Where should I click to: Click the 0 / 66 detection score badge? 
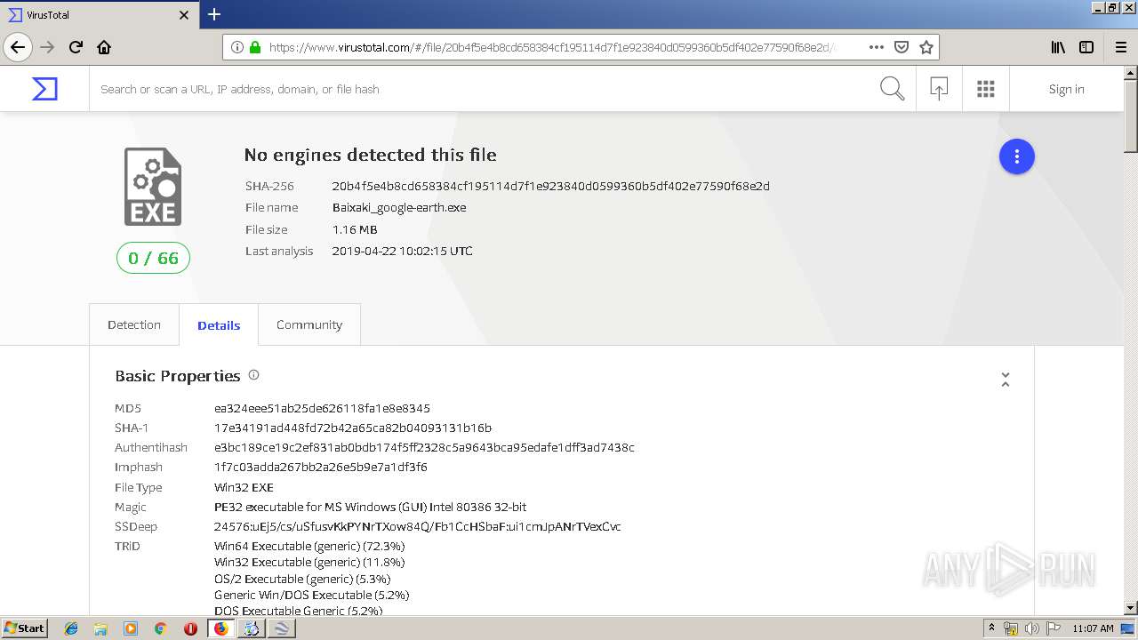tap(153, 258)
